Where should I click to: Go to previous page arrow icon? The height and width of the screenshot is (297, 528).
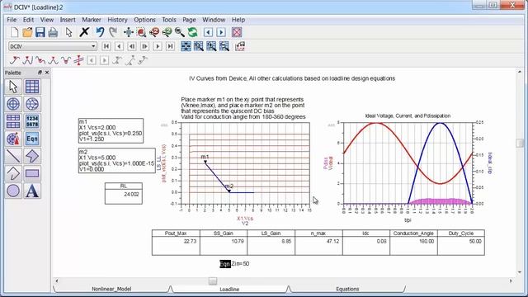click(208, 32)
